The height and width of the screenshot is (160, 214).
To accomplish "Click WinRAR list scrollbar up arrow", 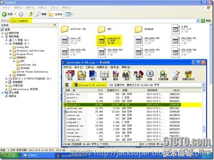I will click(x=204, y=90).
